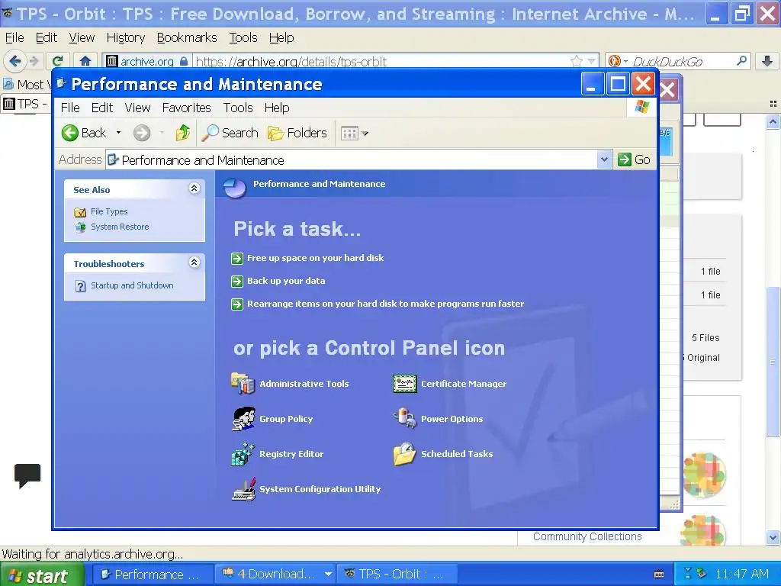Viewport: 781px width, 586px height.
Task: Click the black speech bubble icon on page
Action: [27, 475]
